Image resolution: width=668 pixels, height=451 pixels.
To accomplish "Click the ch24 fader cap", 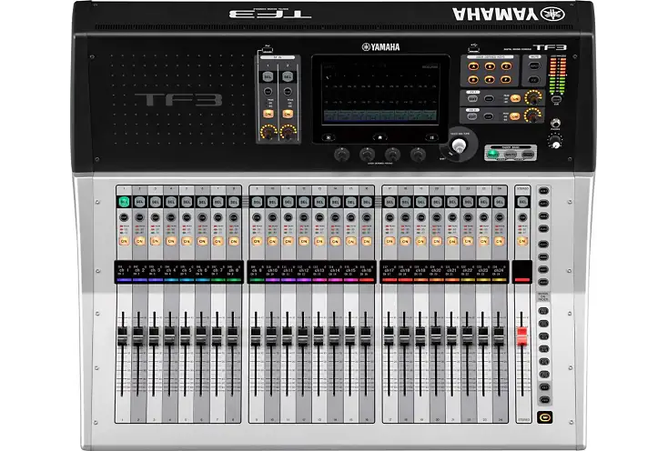I will click(499, 336).
